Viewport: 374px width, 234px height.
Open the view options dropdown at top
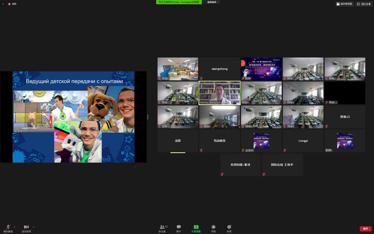point(213,2)
